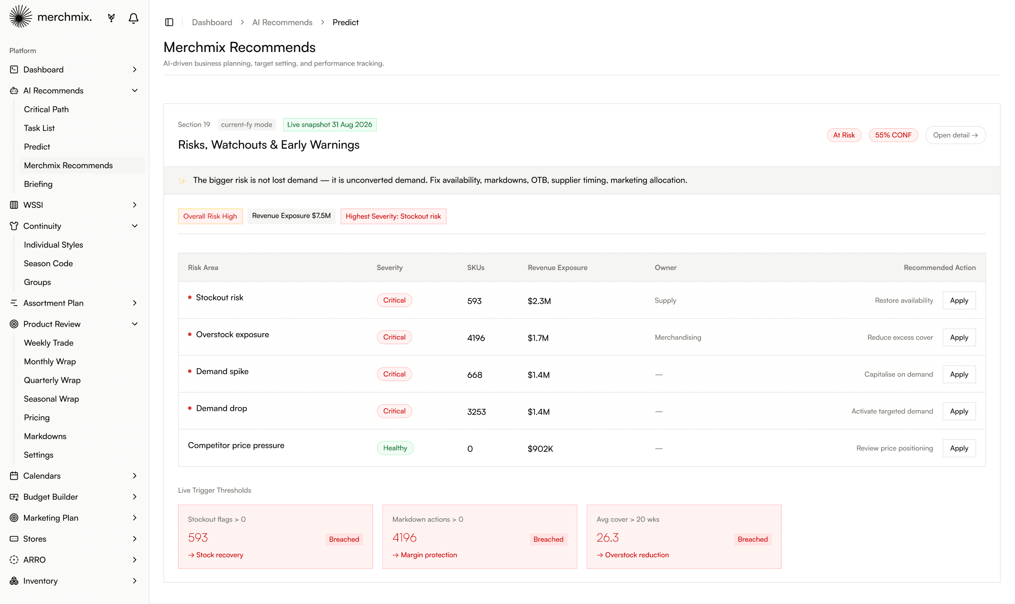Open the sprout icon next to logo
Viewport: 1015px width, 604px height.
click(111, 18)
